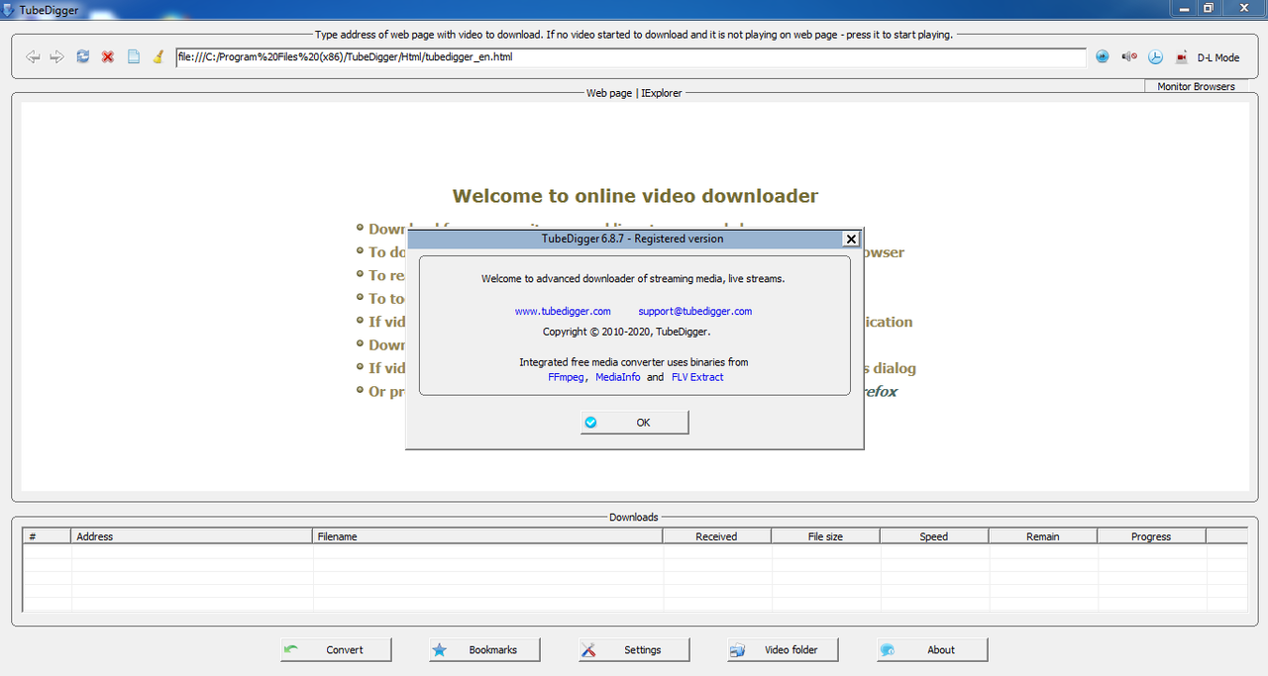This screenshot has width=1268, height=676.
Task: Close the TubeDigger 6.8.7 dialog with X
Action: (850, 239)
